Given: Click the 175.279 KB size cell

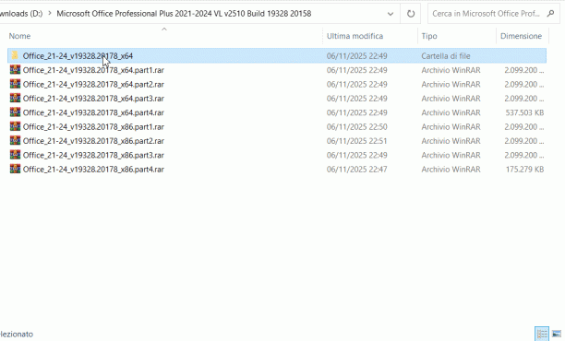Looking at the screenshot, I should [x=524, y=169].
